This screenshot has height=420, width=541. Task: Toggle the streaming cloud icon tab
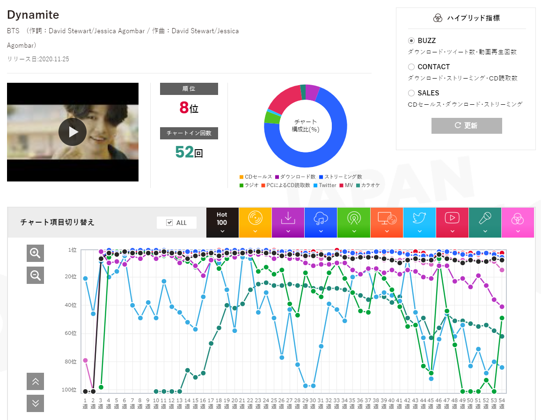(321, 223)
